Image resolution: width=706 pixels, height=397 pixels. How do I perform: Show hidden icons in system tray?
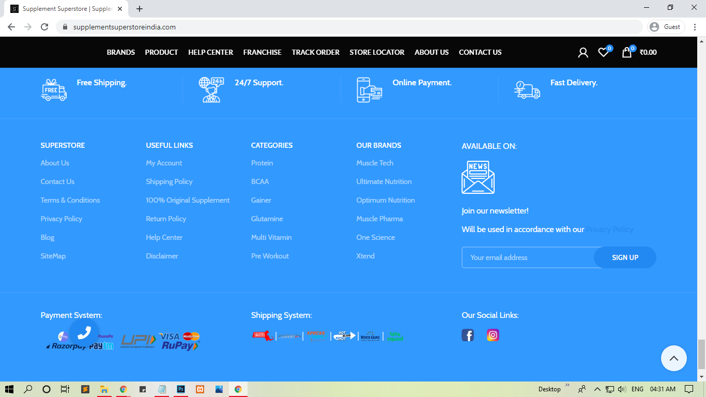coord(597,389)
